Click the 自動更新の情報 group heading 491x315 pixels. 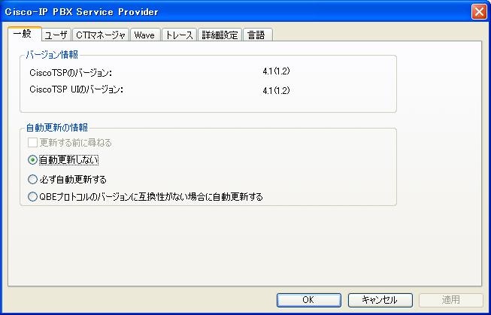tap(57, 128)
